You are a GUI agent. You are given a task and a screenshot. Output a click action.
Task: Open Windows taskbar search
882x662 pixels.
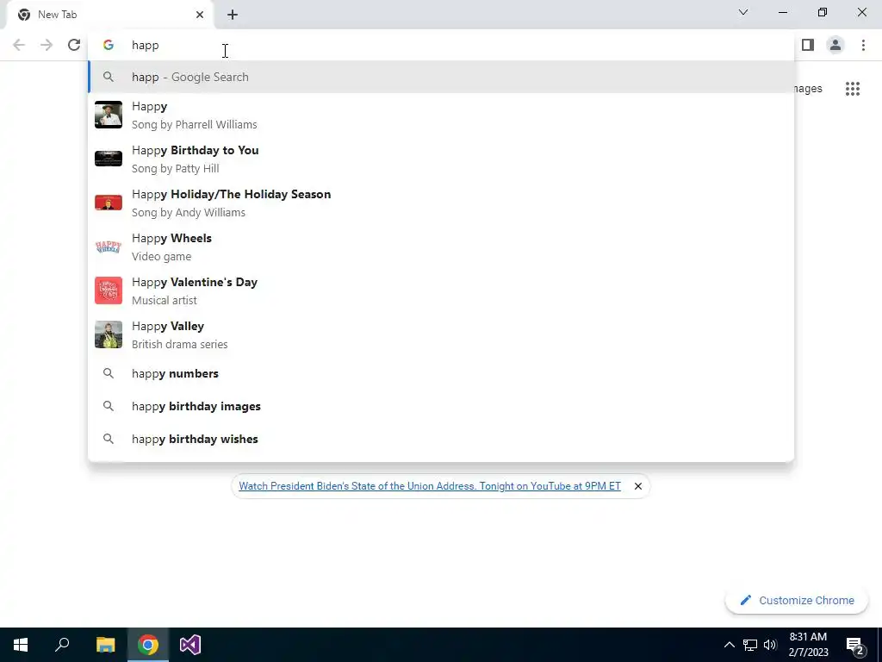coord(62,645)
